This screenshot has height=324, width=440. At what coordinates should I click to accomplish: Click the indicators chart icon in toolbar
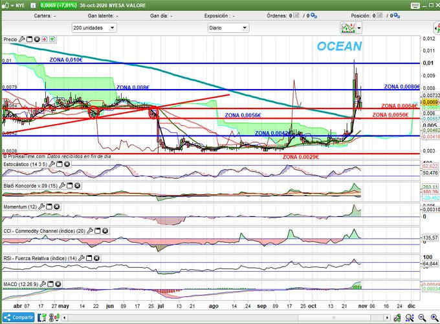(348, 28)
